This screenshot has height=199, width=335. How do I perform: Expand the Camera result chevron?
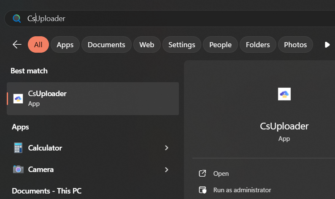[167, 169]
